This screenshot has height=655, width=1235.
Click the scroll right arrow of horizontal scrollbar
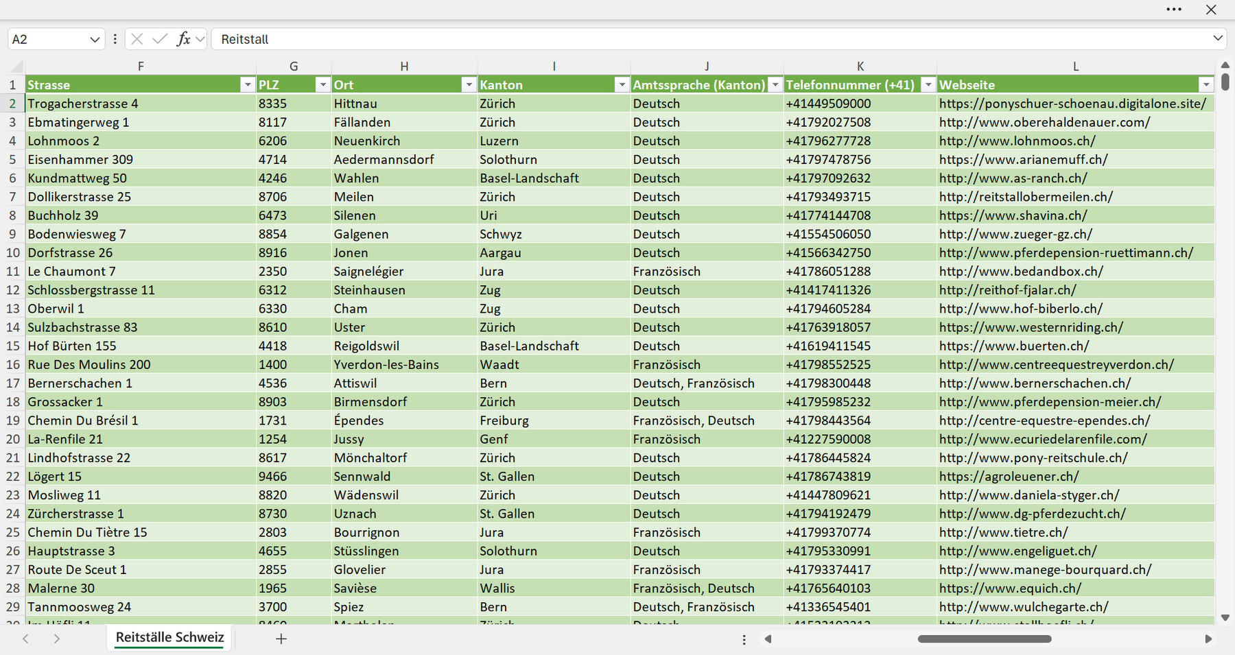[1208, 639]
